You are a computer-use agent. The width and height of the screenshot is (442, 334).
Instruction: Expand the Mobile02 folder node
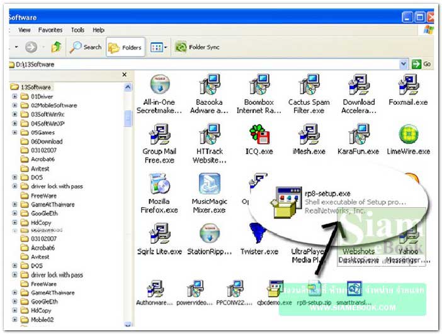tap(14, 320)
